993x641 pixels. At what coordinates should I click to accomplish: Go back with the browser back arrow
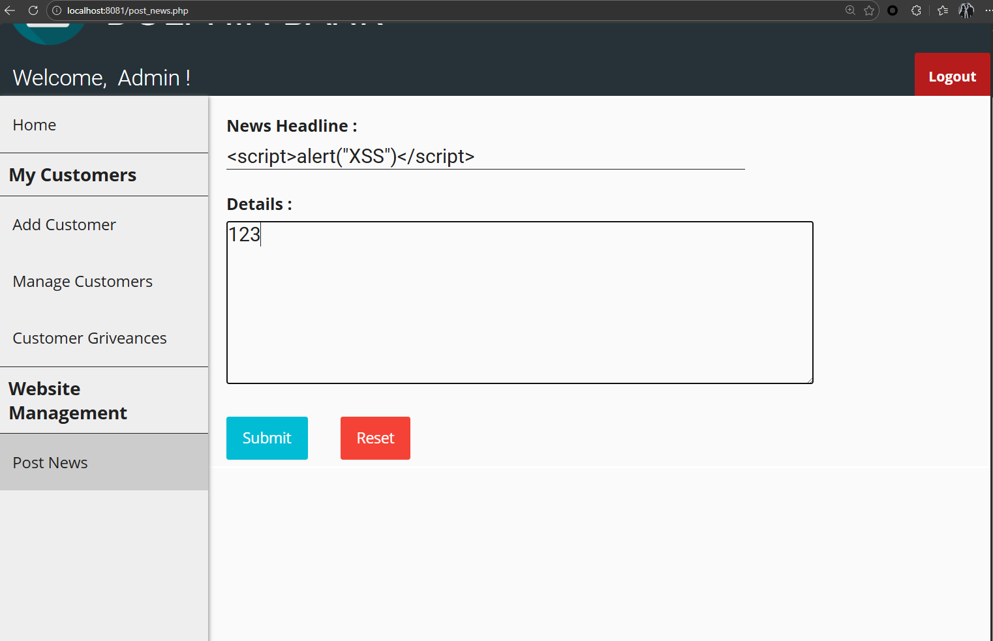[10, 10]
